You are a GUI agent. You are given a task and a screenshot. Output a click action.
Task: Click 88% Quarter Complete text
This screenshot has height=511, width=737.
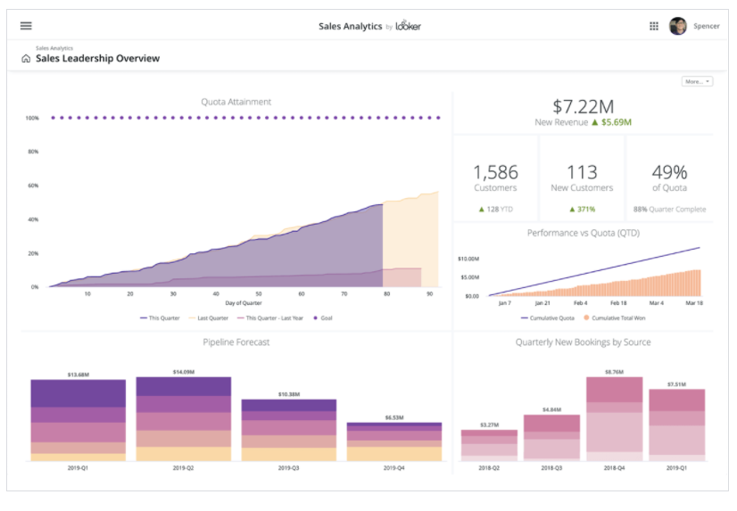pyautogui.click(x=669, y=209)
